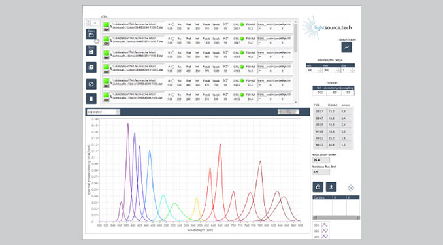The height and width of the screenshot is (245, 443).
Task: Launch the GraphTracer tool
Action: [347, 47]
